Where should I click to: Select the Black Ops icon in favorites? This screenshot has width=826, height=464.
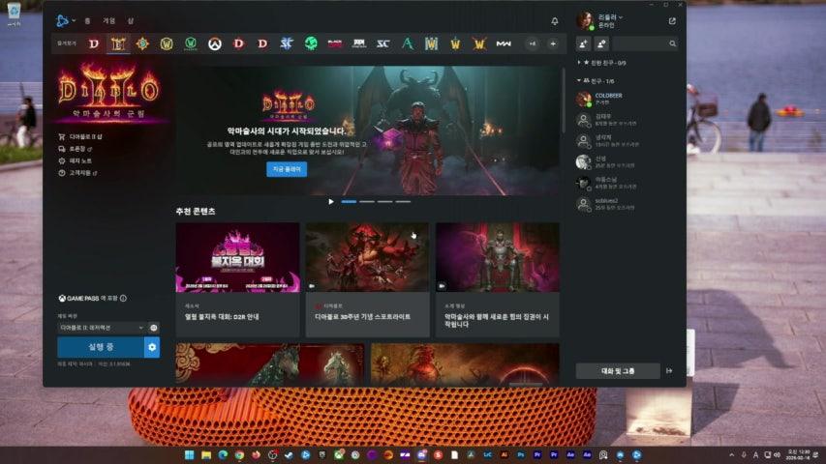pyautogui.click(x=335, y=43)
